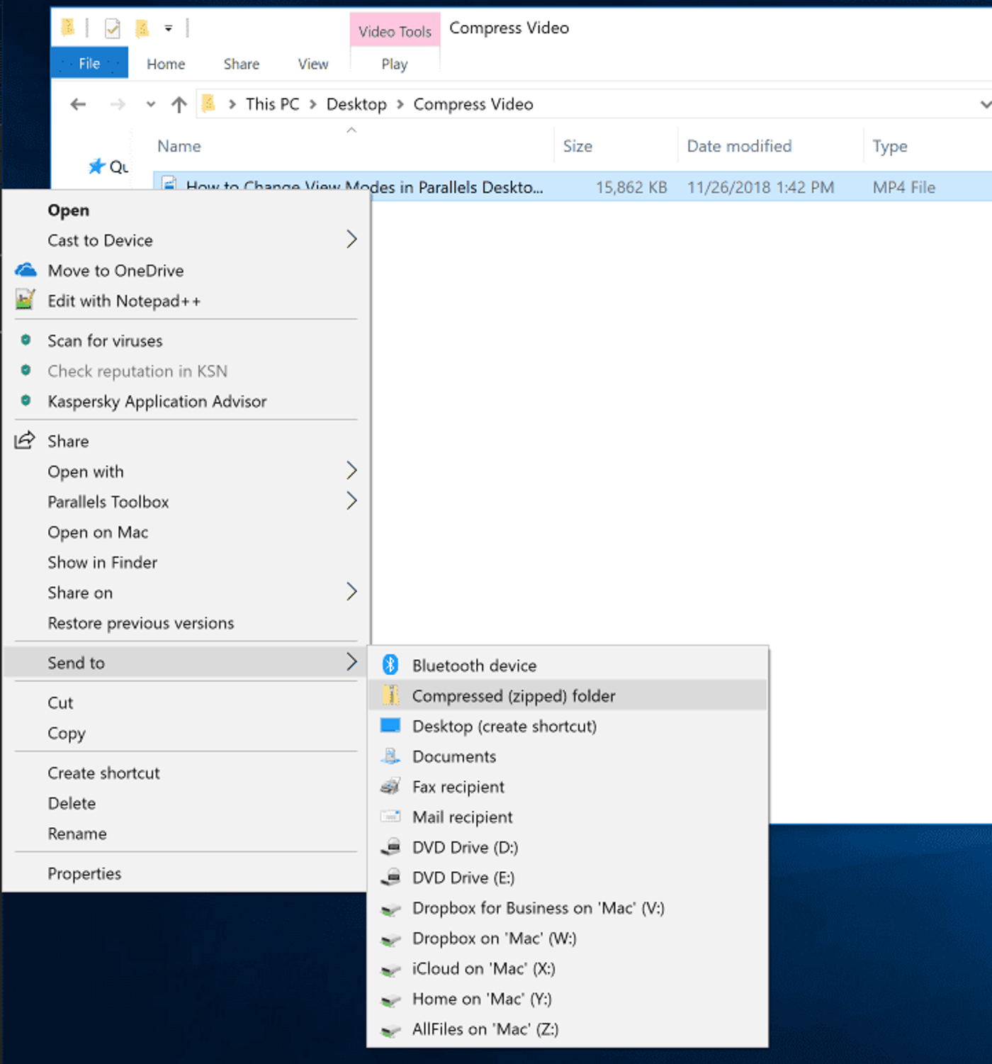Click the zipped folder icon beside Compressed folder
992x1064 pixels.
click(391, 695)
